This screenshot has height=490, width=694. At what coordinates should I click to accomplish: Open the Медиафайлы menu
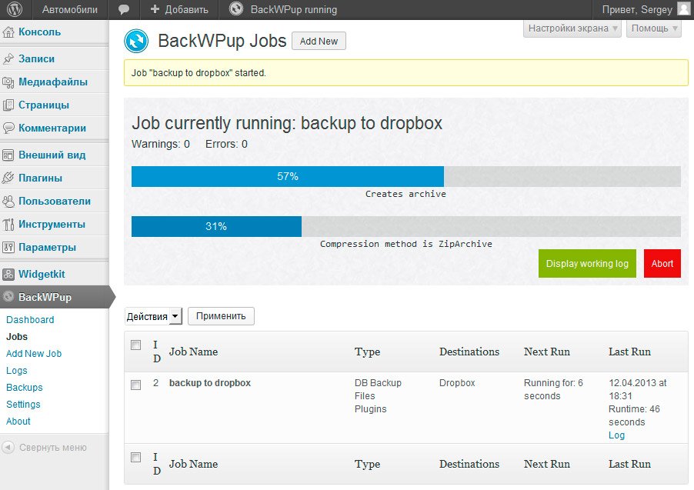(x=53, y=82)
